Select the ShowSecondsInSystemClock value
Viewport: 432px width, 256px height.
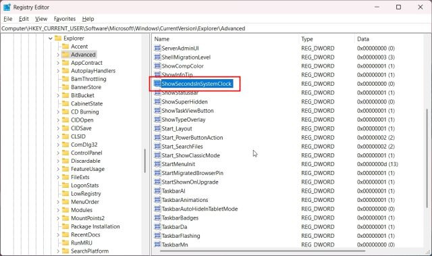tap(196, 84)
